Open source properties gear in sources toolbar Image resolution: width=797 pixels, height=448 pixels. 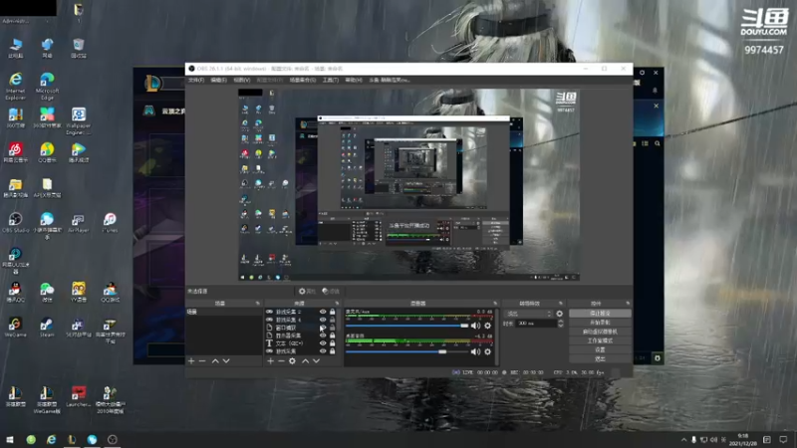pyautogui.click(x=292, y=361)
